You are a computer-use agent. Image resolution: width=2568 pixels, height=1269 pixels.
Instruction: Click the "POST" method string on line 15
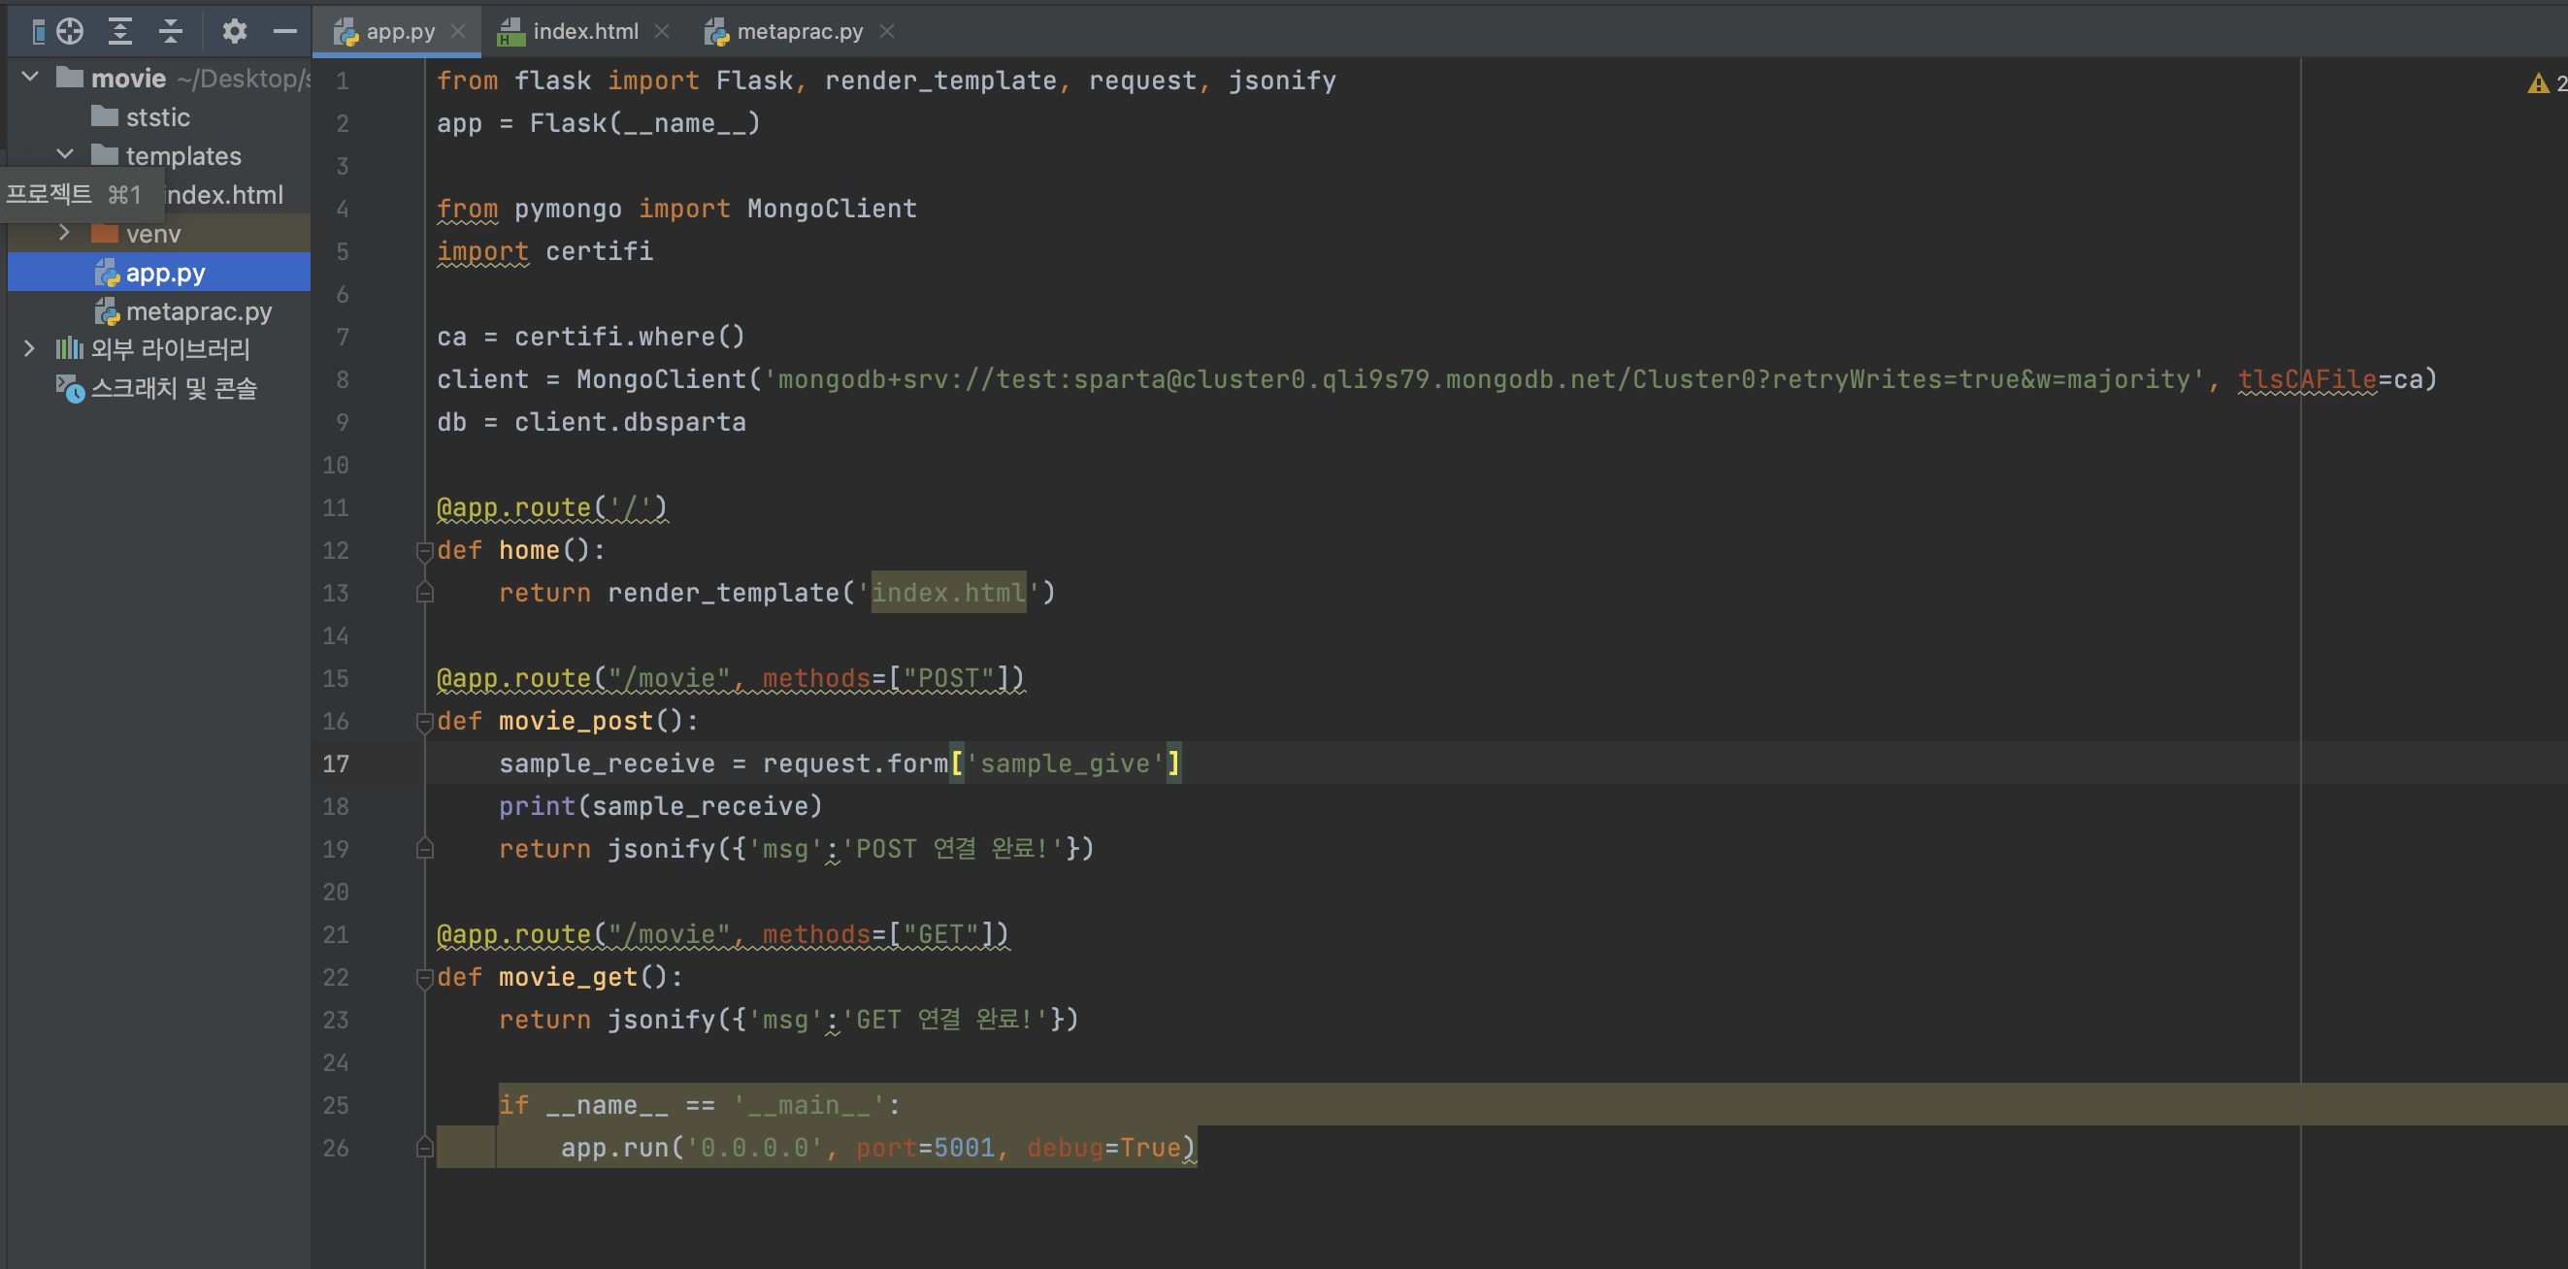[949, 679]
